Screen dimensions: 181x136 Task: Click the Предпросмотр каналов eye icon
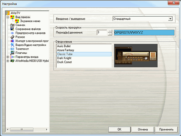(x=12, y=33)
